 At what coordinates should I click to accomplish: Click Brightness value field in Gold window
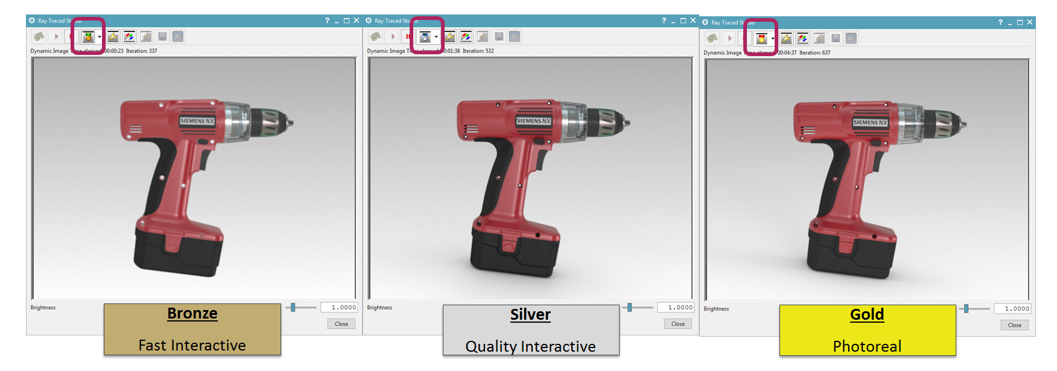[x=1012, y=309]
